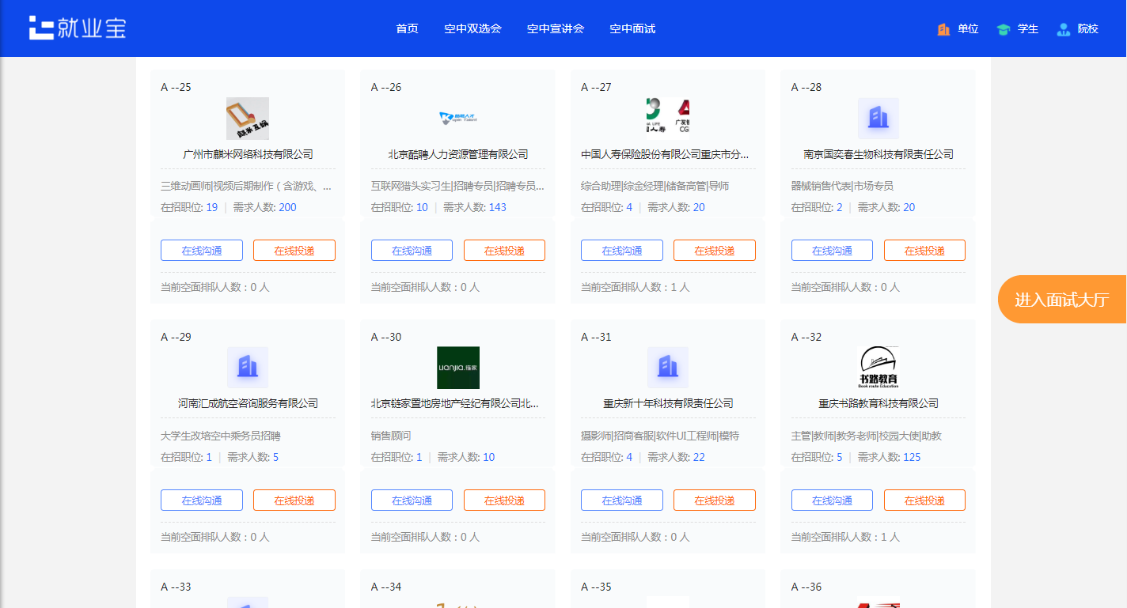
Task: Click 在线沟通 for 广州市麒米网络科技
Action: click(201, 251)
